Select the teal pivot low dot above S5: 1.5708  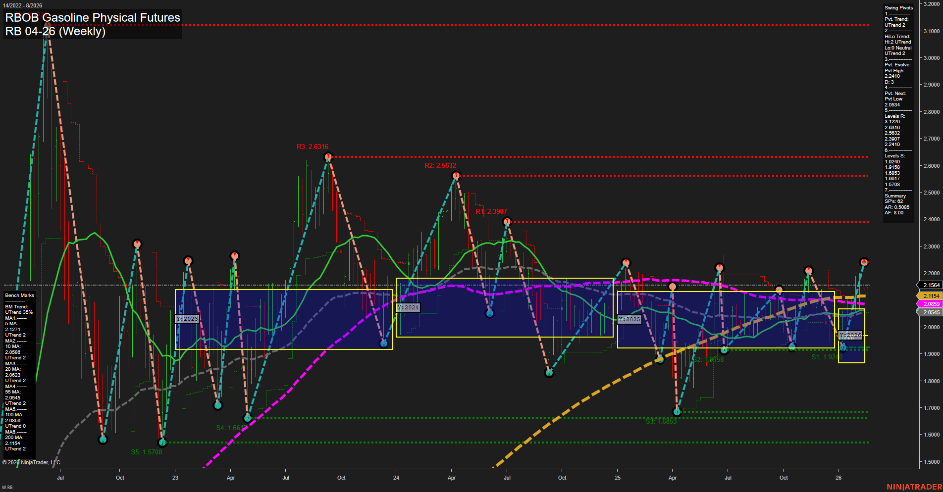tap(162, 443)
